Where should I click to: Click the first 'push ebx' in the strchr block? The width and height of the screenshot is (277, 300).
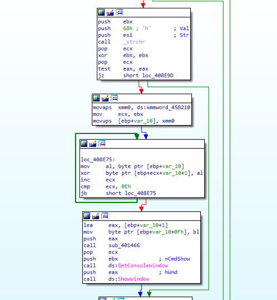pyautogui.click(x=115, y=22)
